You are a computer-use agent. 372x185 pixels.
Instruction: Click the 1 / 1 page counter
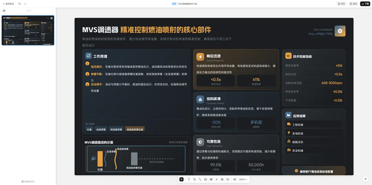[29, 11]
